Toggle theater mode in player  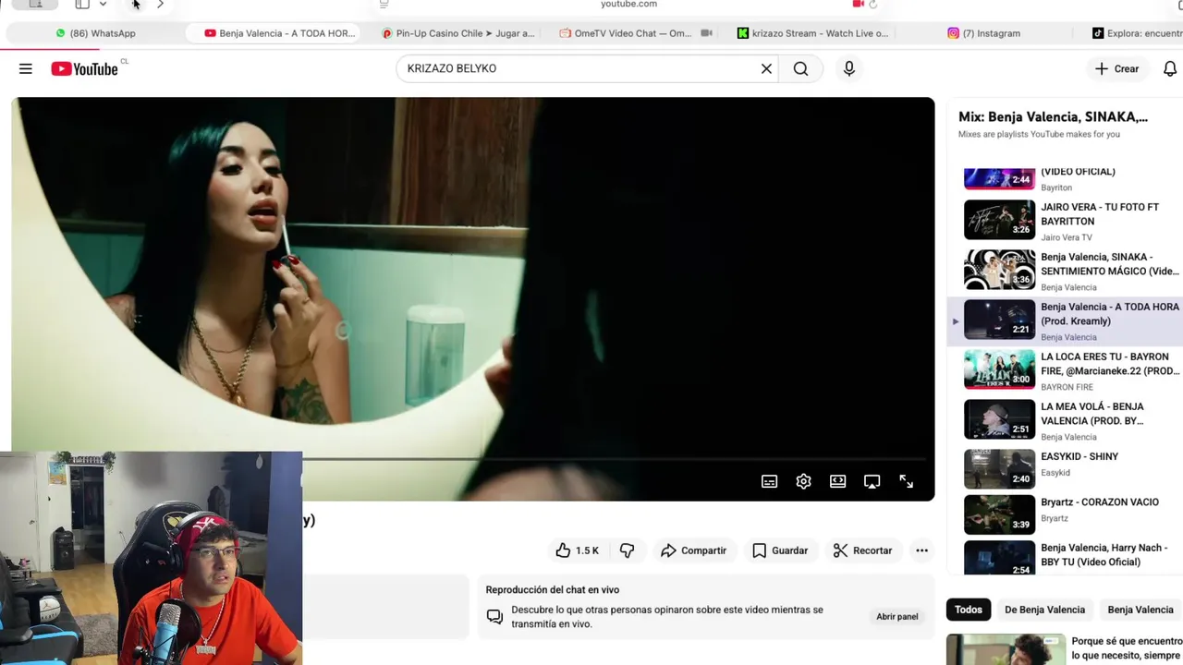tap(837, 481)
